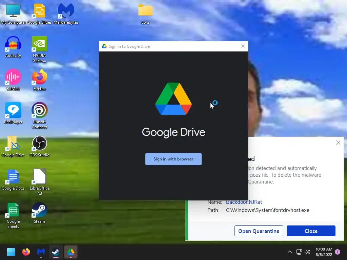
Task: Dismiss Malwarebytes alert with the X
Action: pyautogui.click(x=338, y=143)
